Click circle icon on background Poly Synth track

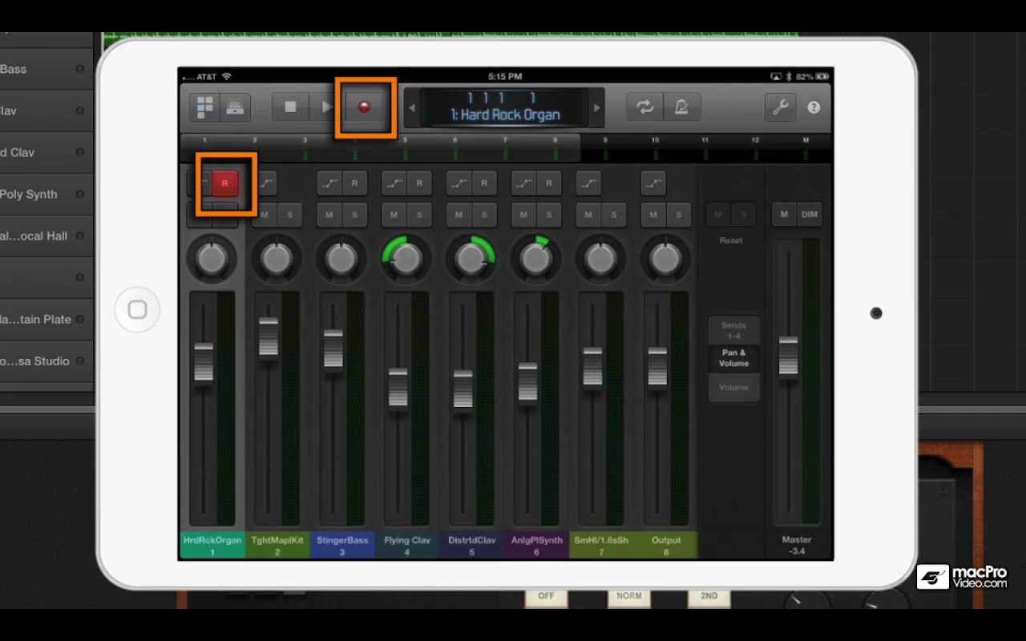(x=79, y=194)
